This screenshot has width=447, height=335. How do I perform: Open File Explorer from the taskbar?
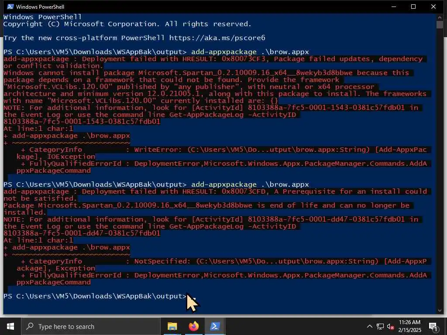point(172,326)
